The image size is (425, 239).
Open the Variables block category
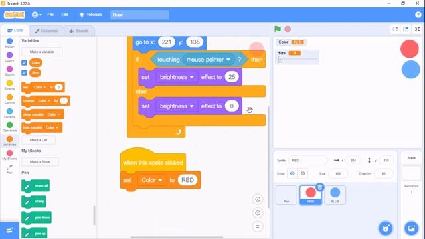coord(9,141)
